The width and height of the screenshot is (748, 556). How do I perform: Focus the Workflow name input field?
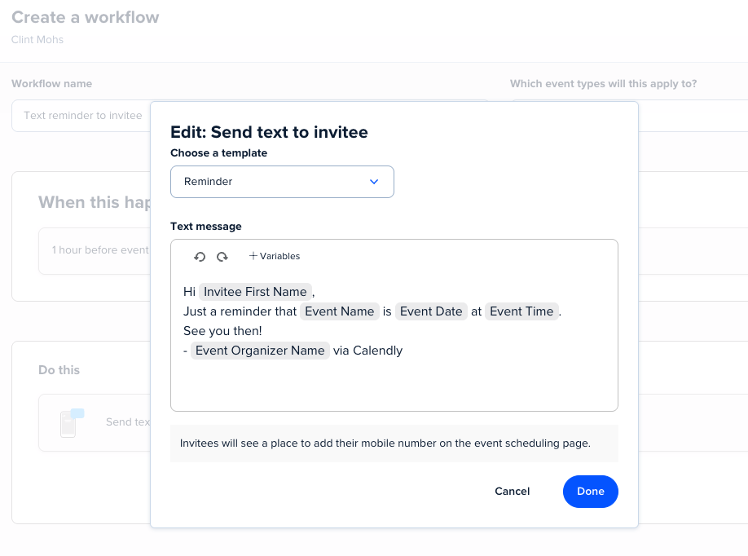[x=81, y=116]
